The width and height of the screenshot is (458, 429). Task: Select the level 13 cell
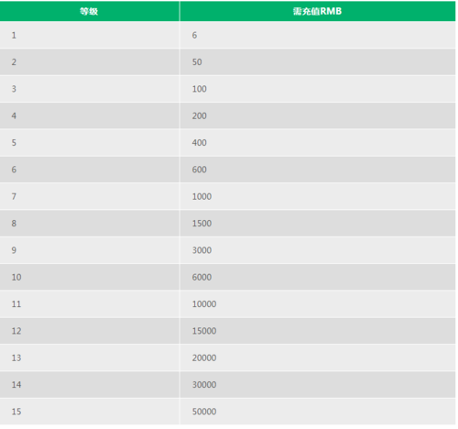pyautogui.click(x=89, y=357)
